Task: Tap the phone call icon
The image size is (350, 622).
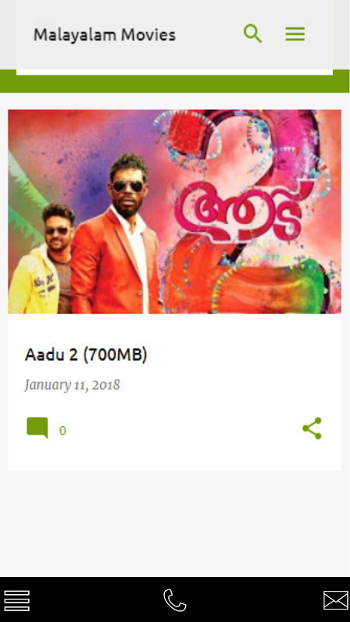Action: coord(174,600)
